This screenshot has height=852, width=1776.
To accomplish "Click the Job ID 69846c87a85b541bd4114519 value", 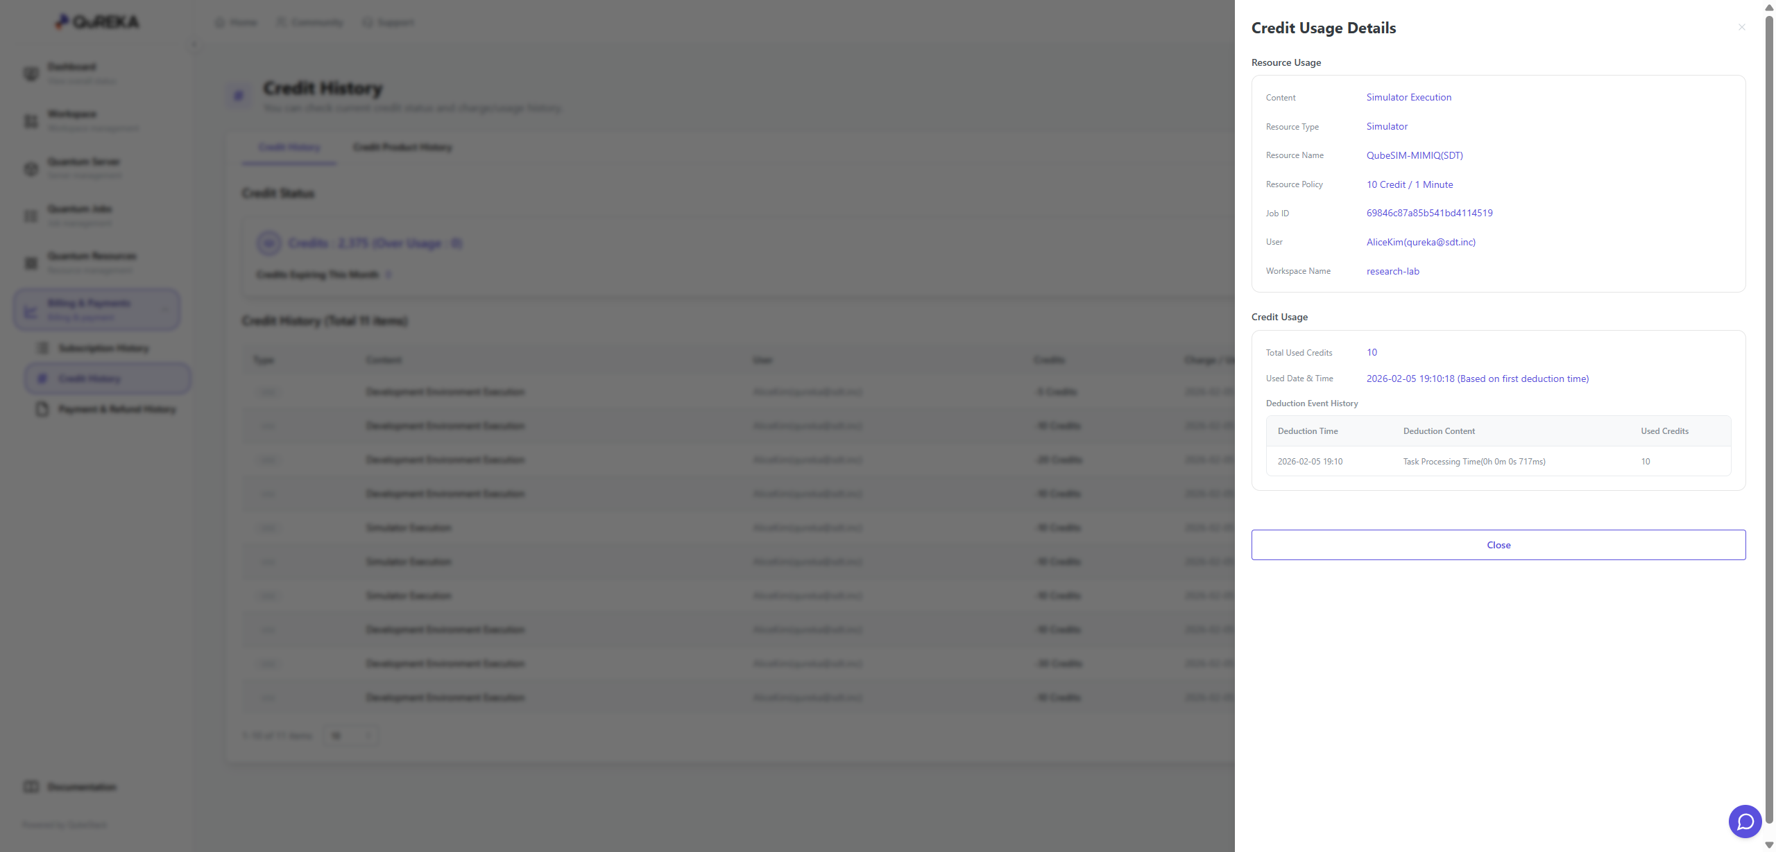I will point(1429,213).
